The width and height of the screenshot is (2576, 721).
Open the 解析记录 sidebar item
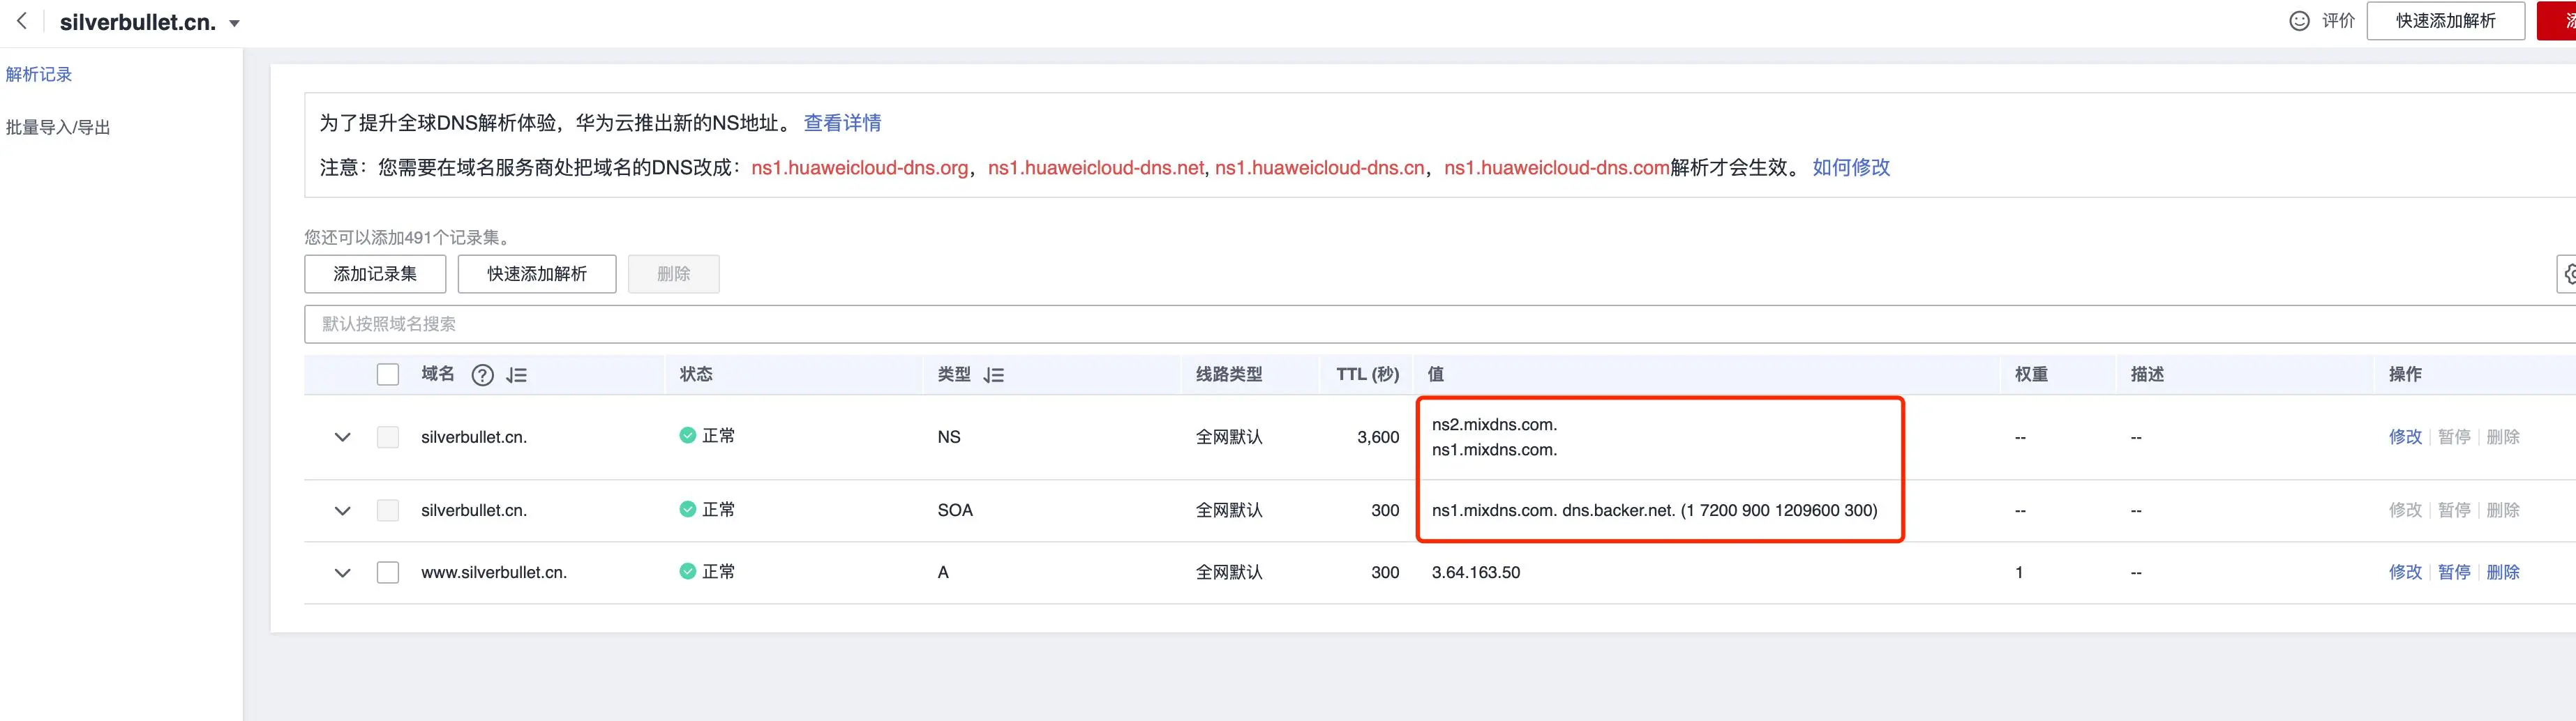[x=39, y=74]
